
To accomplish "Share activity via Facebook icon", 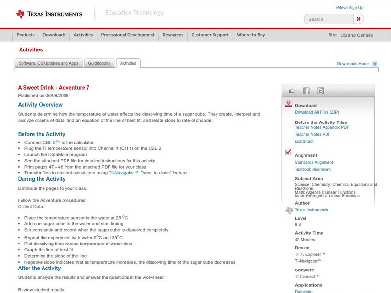I will point(306,91).
